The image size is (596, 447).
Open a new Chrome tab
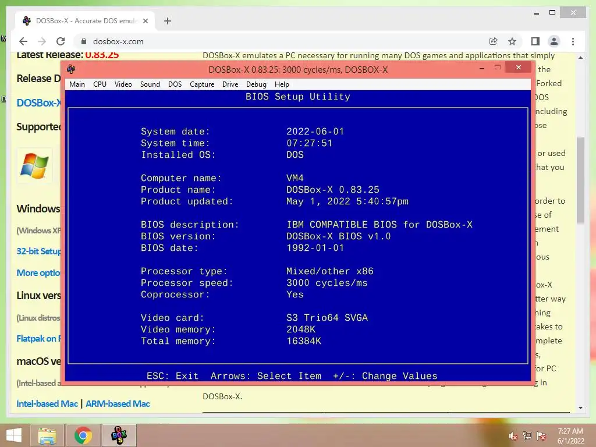pos(167,21)
